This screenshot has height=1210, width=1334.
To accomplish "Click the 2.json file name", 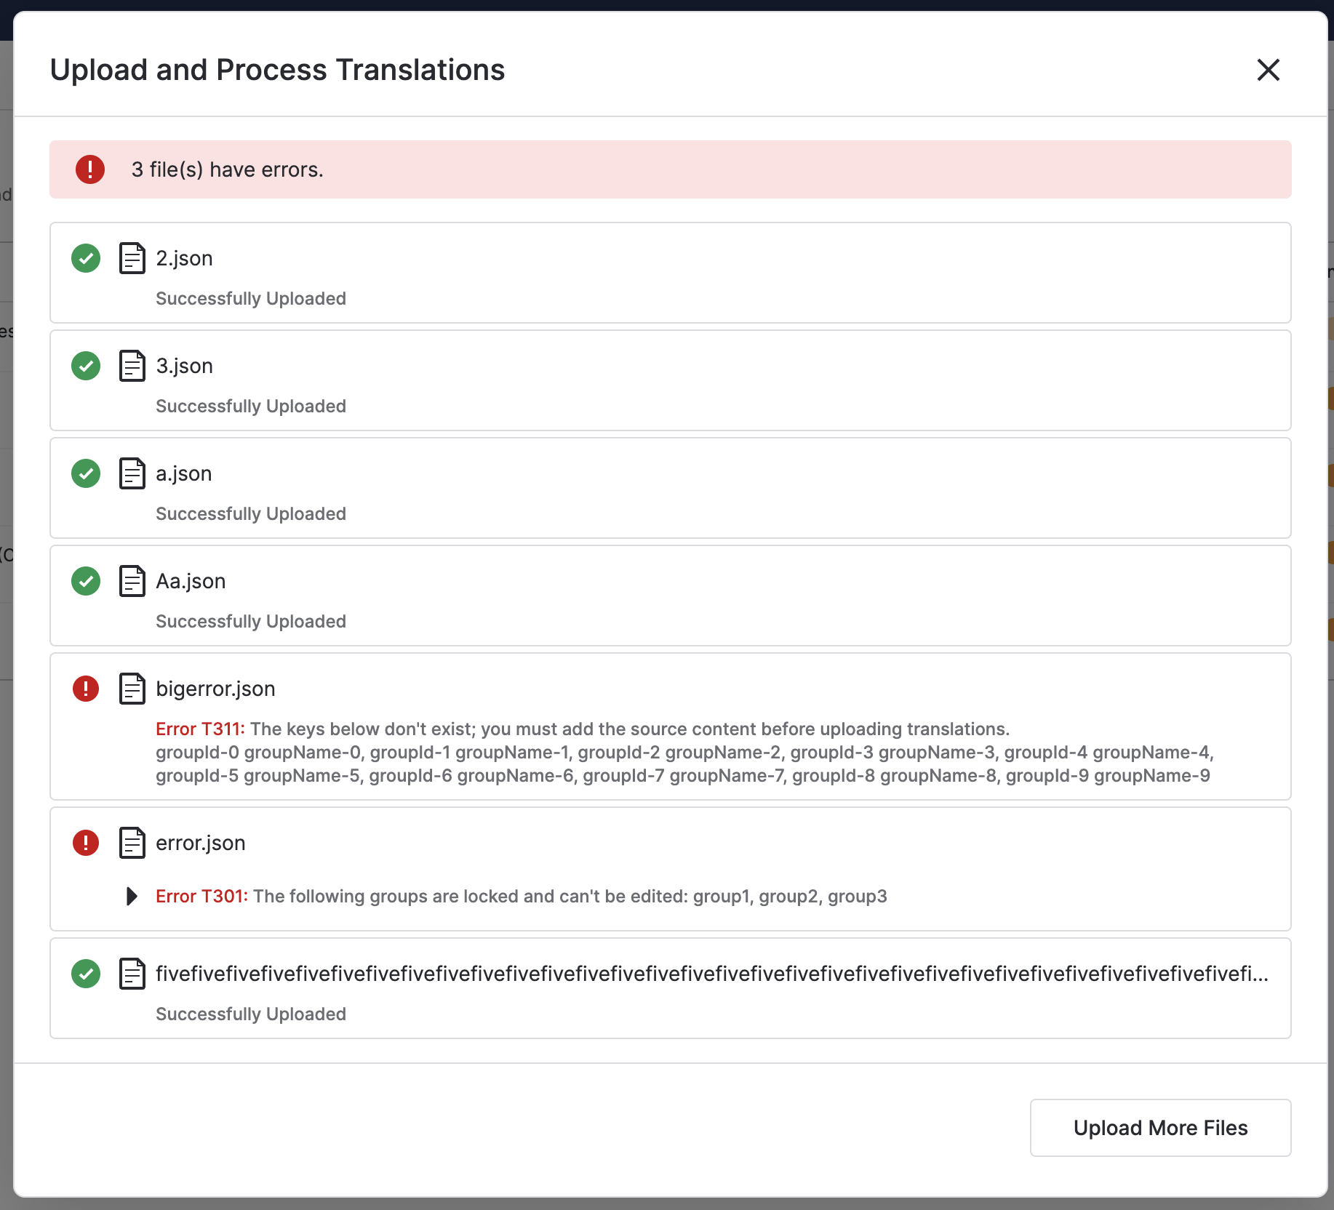I will pos(184,258).
